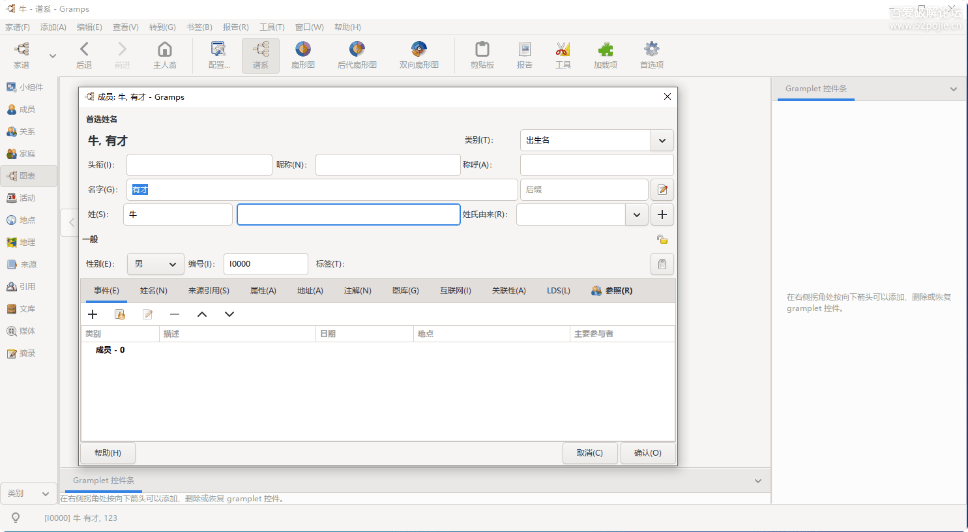Open the 剪贴板 clipboard tool
This screenshot has height=532, width=968.
482,55
